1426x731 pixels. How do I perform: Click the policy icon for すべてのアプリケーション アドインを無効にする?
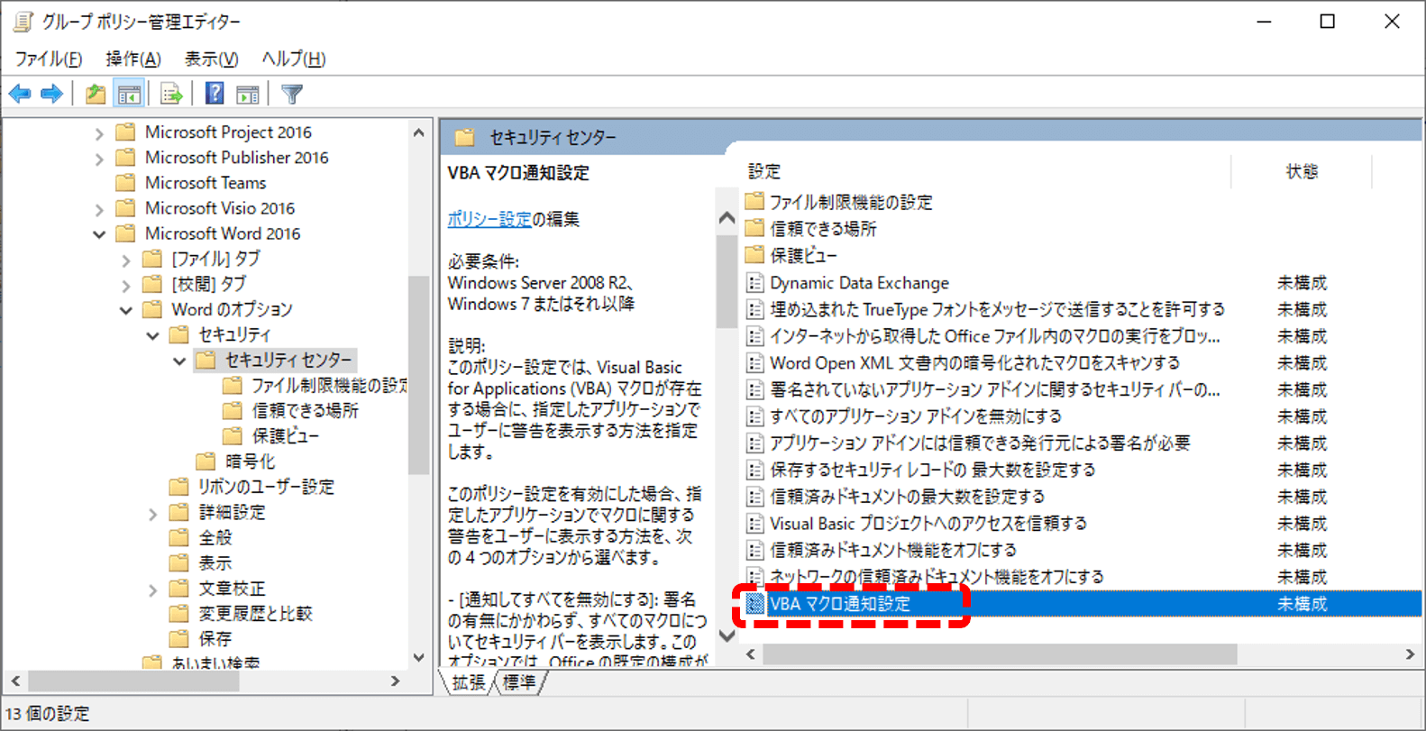[x=755, y=416]
